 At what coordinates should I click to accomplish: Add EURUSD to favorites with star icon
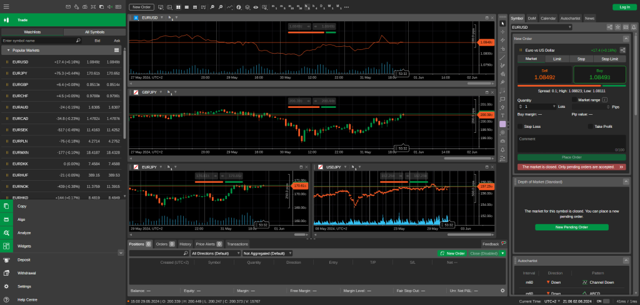[x=617, y=27]
